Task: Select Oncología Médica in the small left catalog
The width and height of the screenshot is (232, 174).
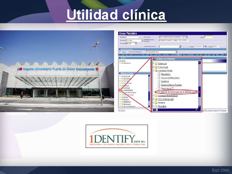Action: tap(128, 90)
